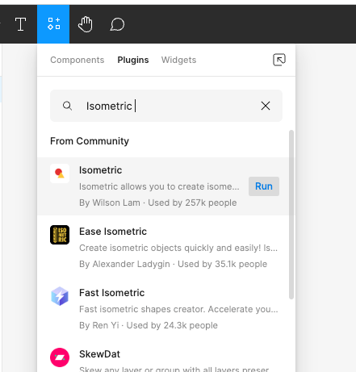
Task: Click 'By Ren Yi · Used by 24.3k people'
Action: point(149,325)
